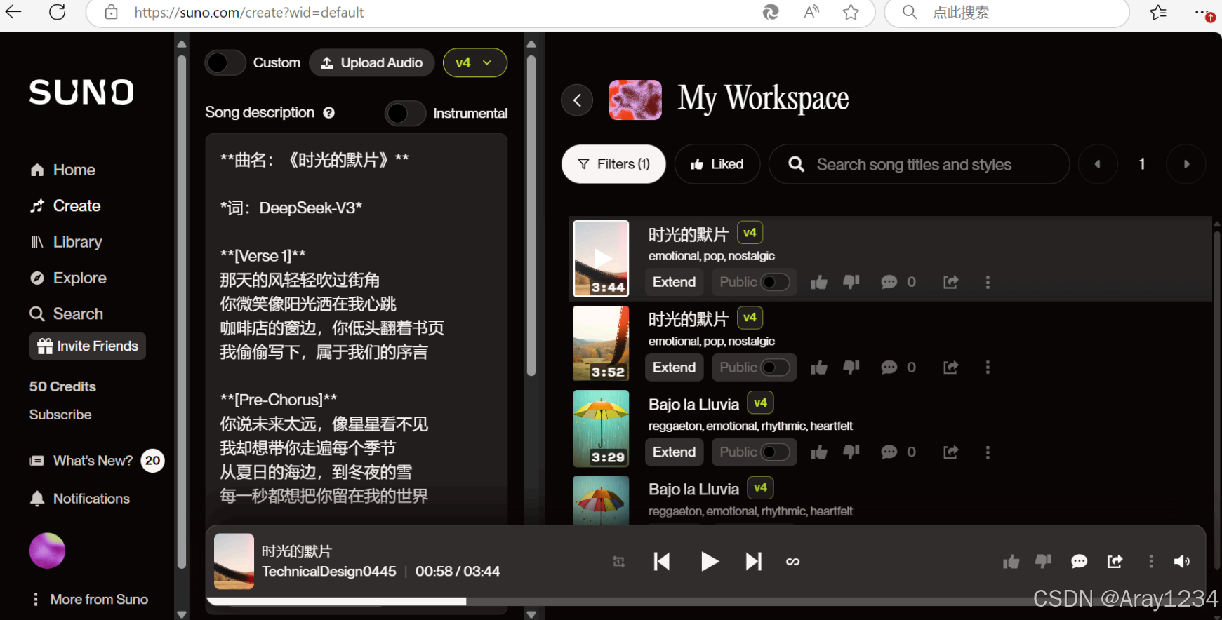Screen dimensions: 1222x620
Task: Like the 3:44 时光的默片 song
Action: pyautogui.click(x=819, y=282)
